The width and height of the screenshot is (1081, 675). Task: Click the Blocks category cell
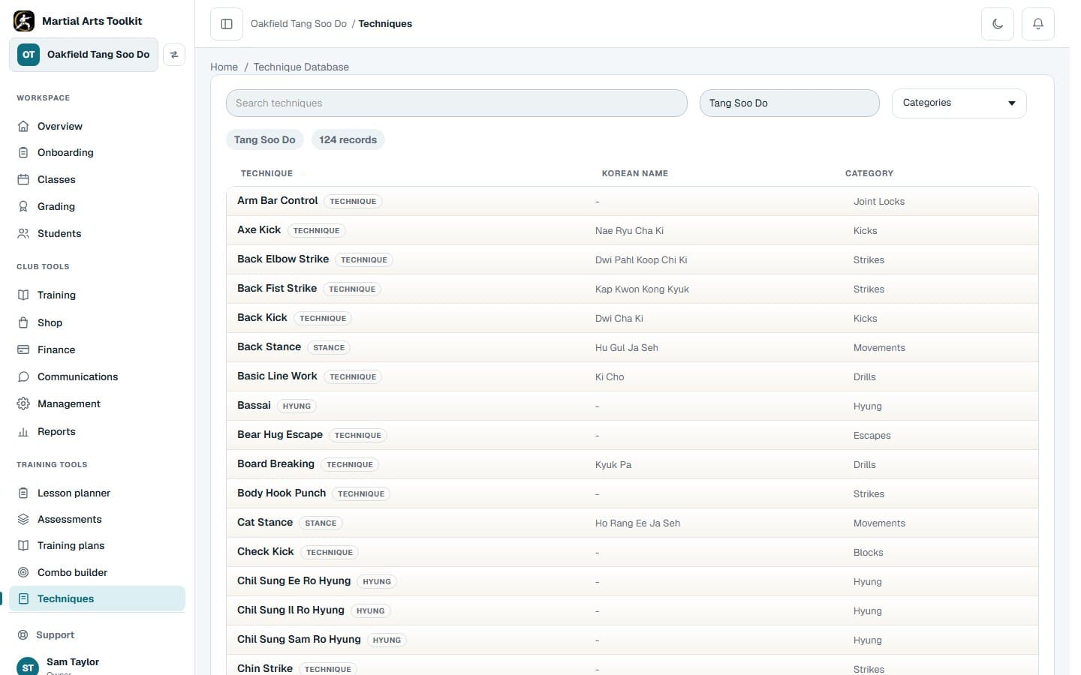pyautogui.click(x=868, y=552)
